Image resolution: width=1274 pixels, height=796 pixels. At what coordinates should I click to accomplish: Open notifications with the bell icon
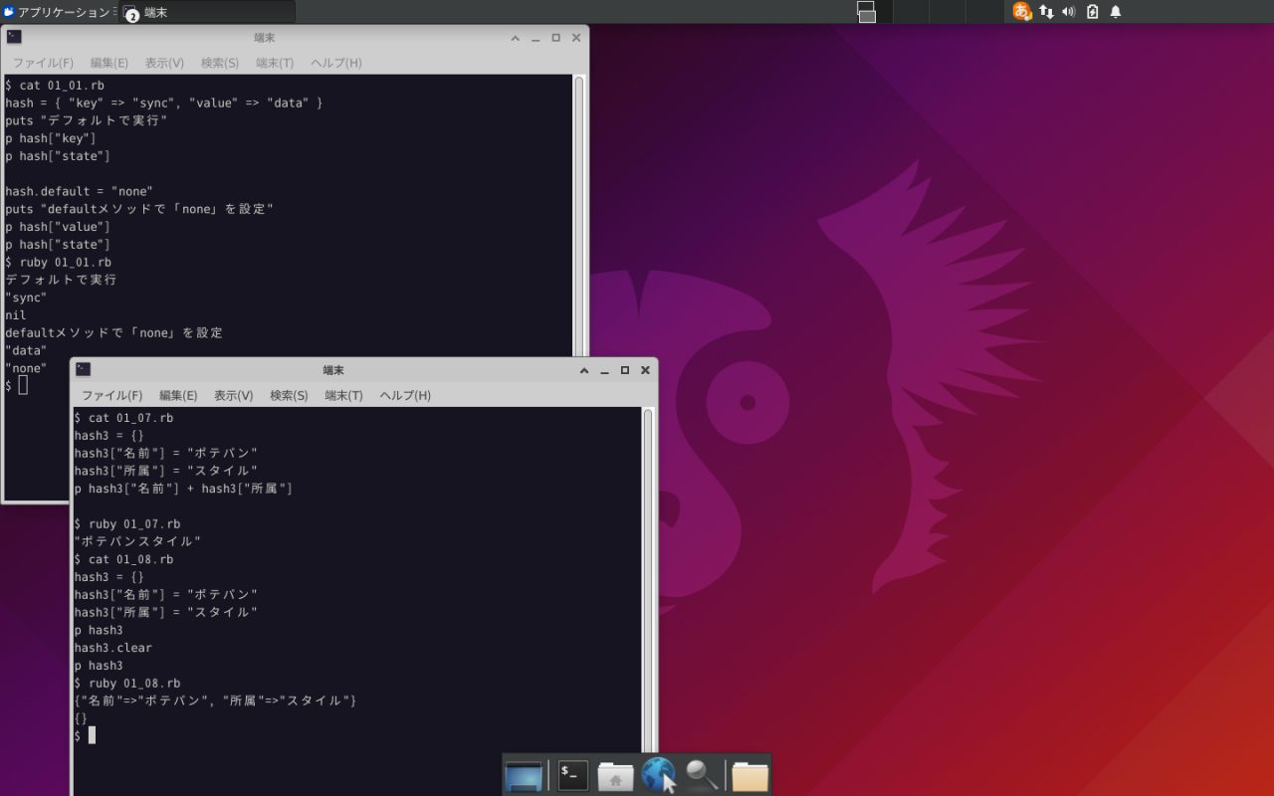pos(1115,12)
